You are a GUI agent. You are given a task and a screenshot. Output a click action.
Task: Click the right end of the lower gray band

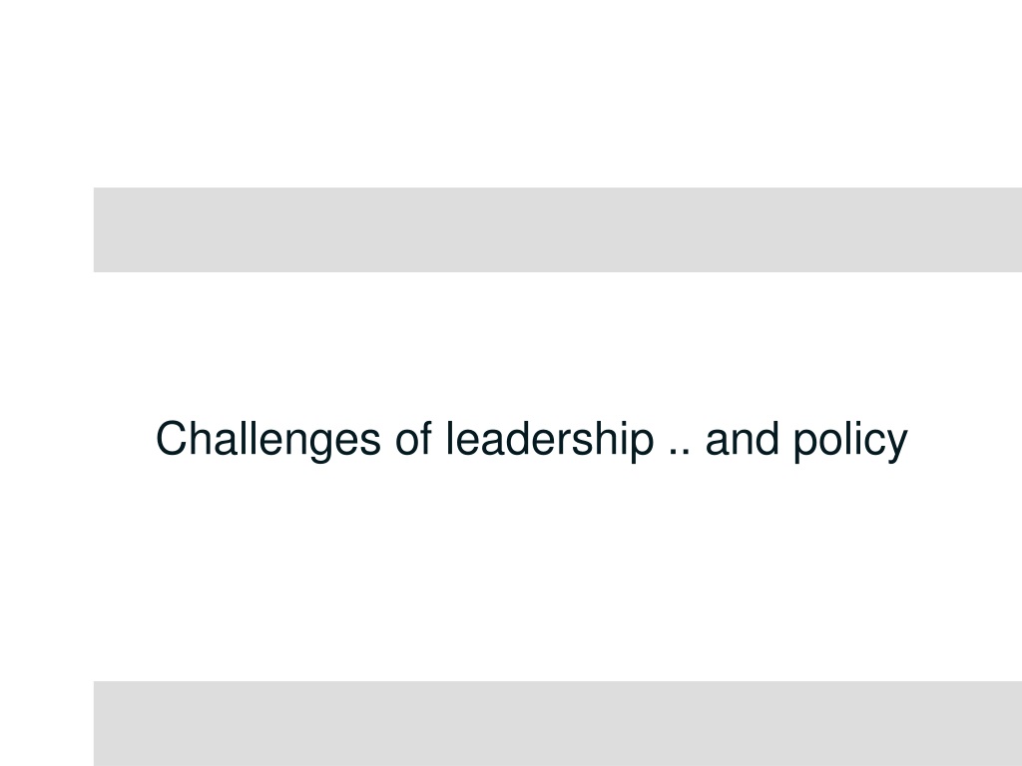pyautogui.click(x=1010, y=724)
